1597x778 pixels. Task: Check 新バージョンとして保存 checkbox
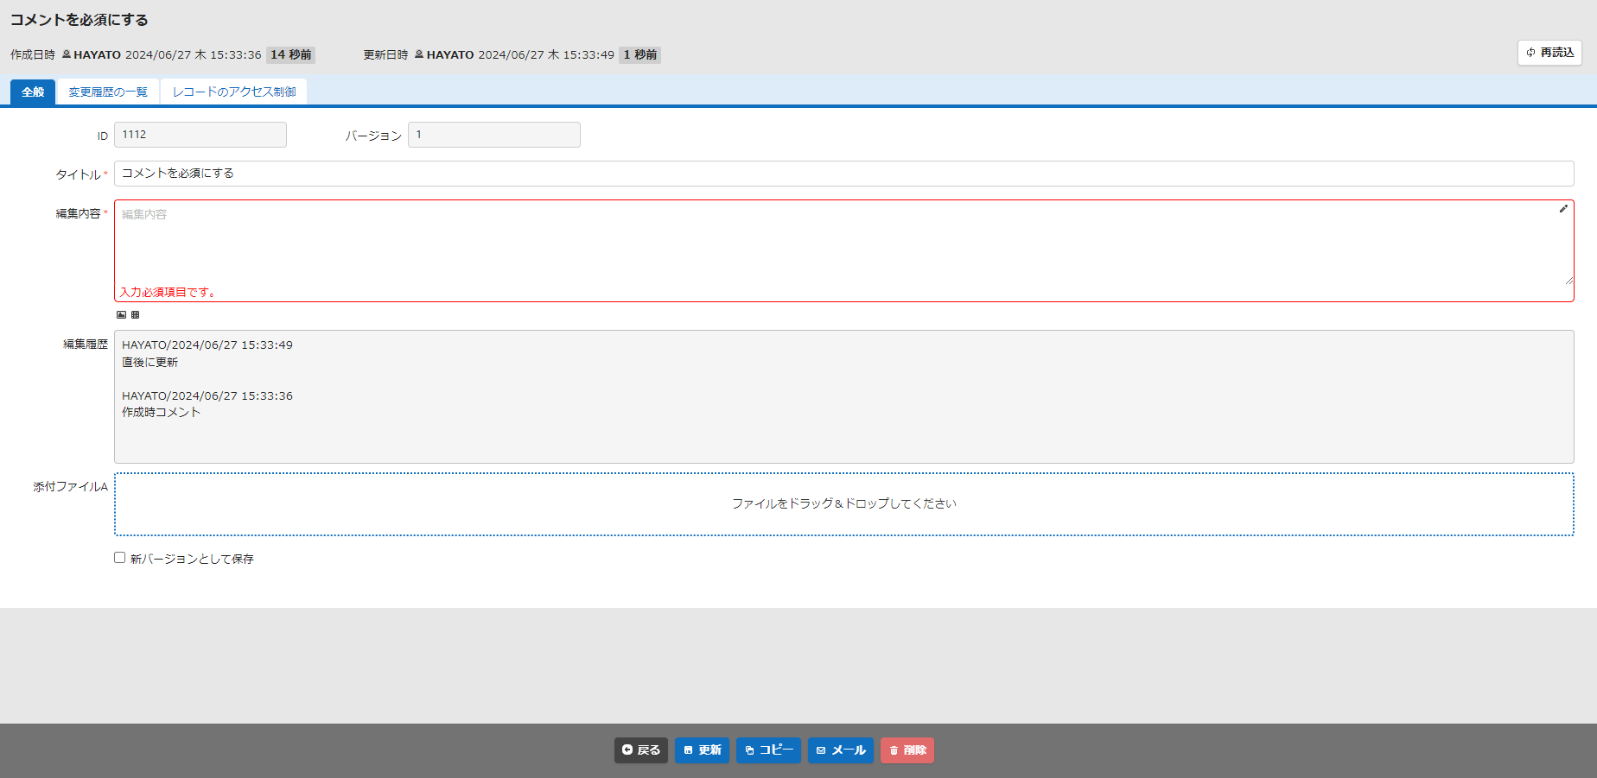point(120,558)
